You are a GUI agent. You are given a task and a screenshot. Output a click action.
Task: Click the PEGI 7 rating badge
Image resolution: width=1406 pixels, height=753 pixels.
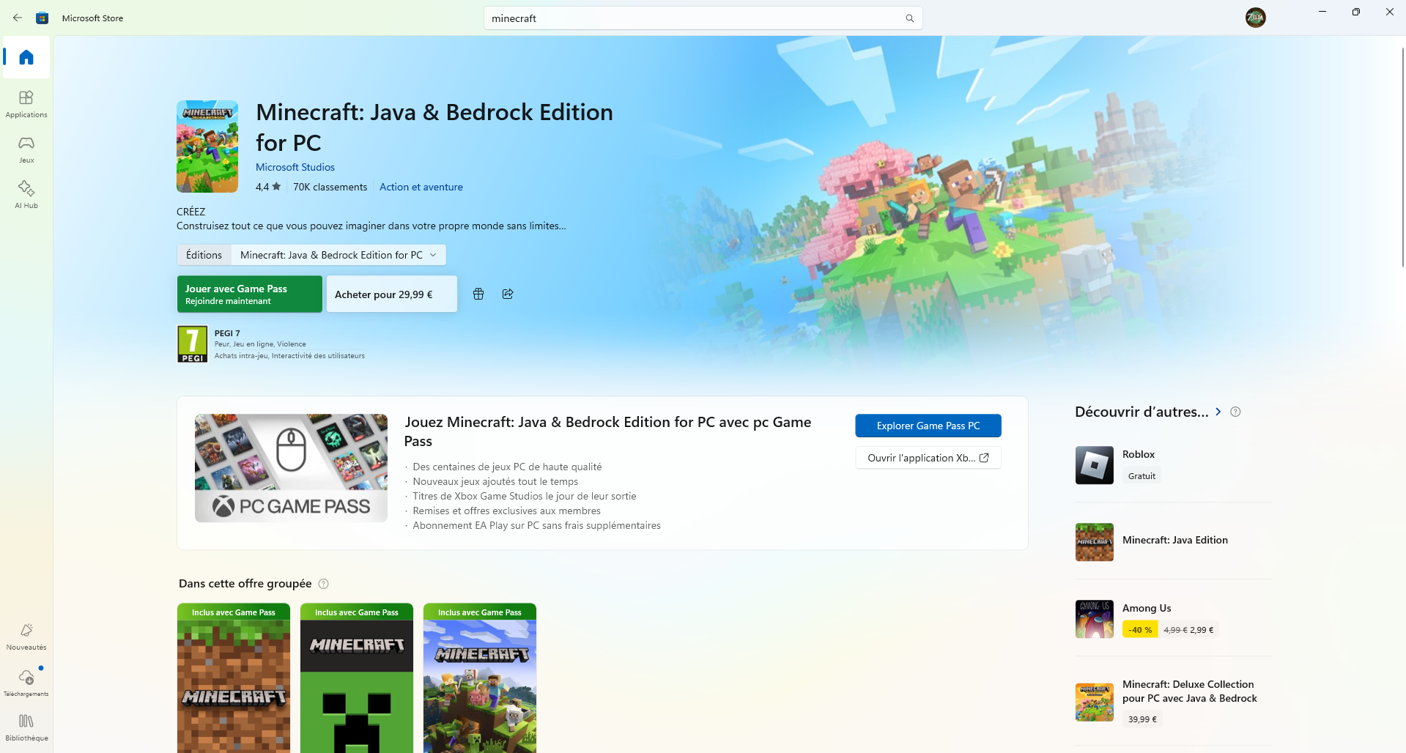(x=193, y=344)
